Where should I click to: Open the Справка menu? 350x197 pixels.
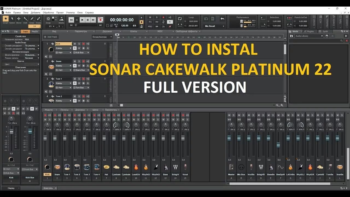click(89, 13)
